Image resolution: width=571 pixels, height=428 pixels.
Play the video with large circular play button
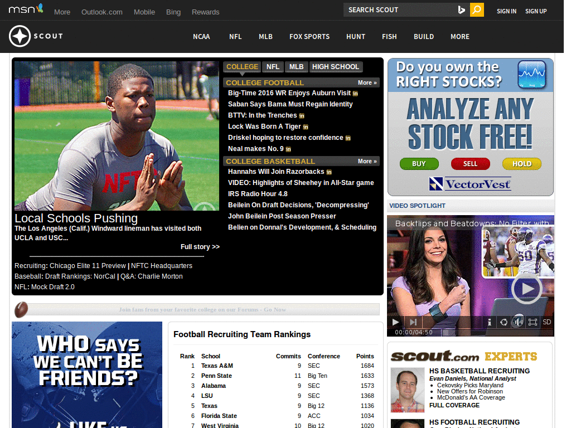pyautogui.click(x=526, y=289)
